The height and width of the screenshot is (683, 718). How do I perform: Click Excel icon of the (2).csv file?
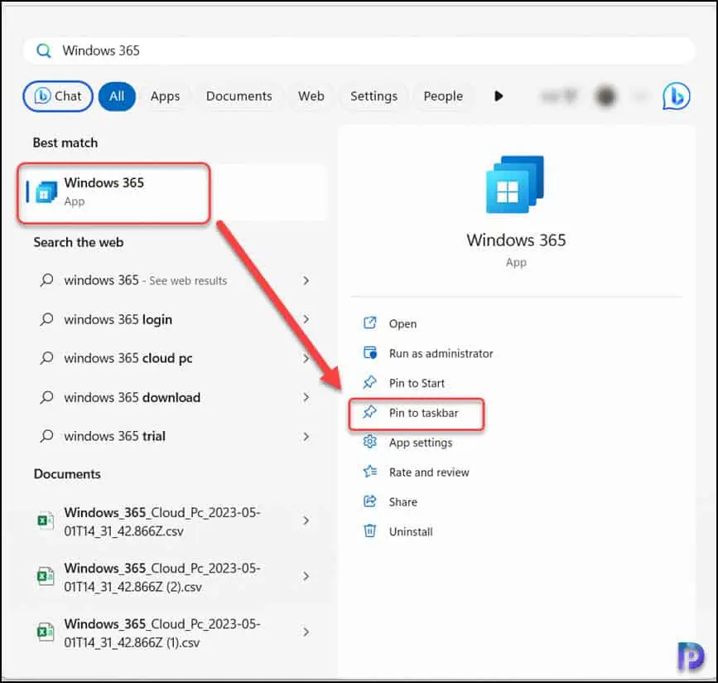coord(46,576)
